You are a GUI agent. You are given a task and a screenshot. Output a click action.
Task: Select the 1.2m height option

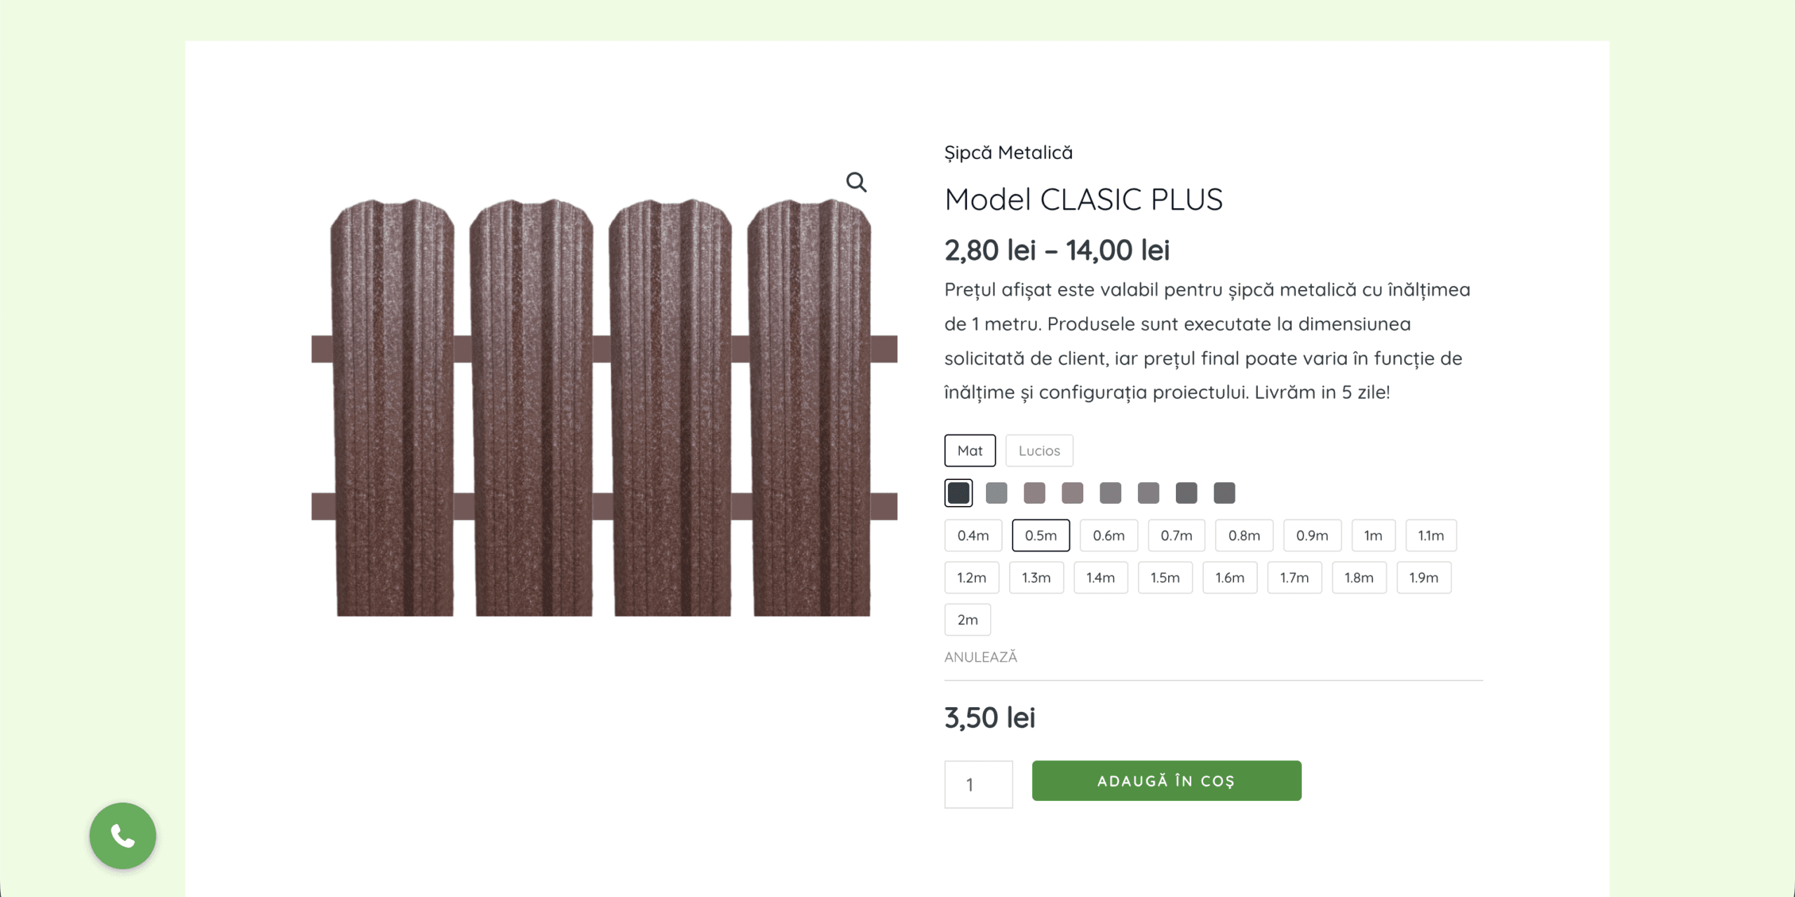[972, 577]
